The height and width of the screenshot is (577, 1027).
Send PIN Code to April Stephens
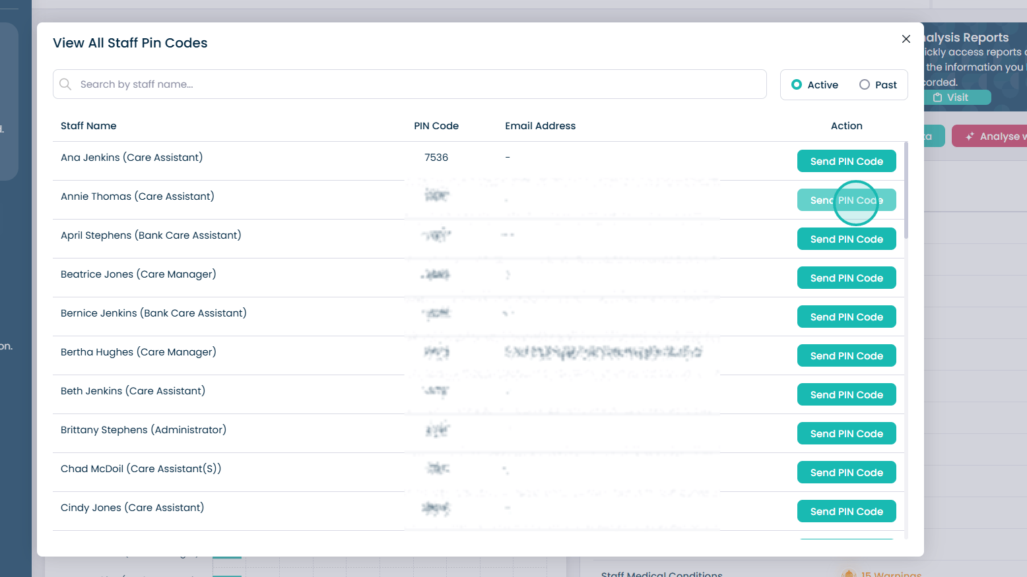click(x=847, y=239)
